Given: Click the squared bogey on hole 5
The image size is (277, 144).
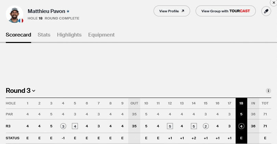Looking at the screenshot, I should 75,126.
